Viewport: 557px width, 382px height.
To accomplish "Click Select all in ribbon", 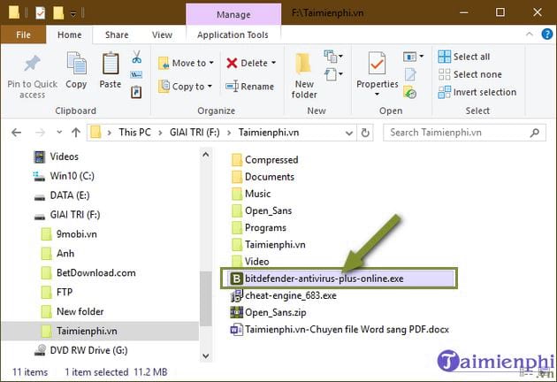I will pyautogui.click(x=470, y=57).
